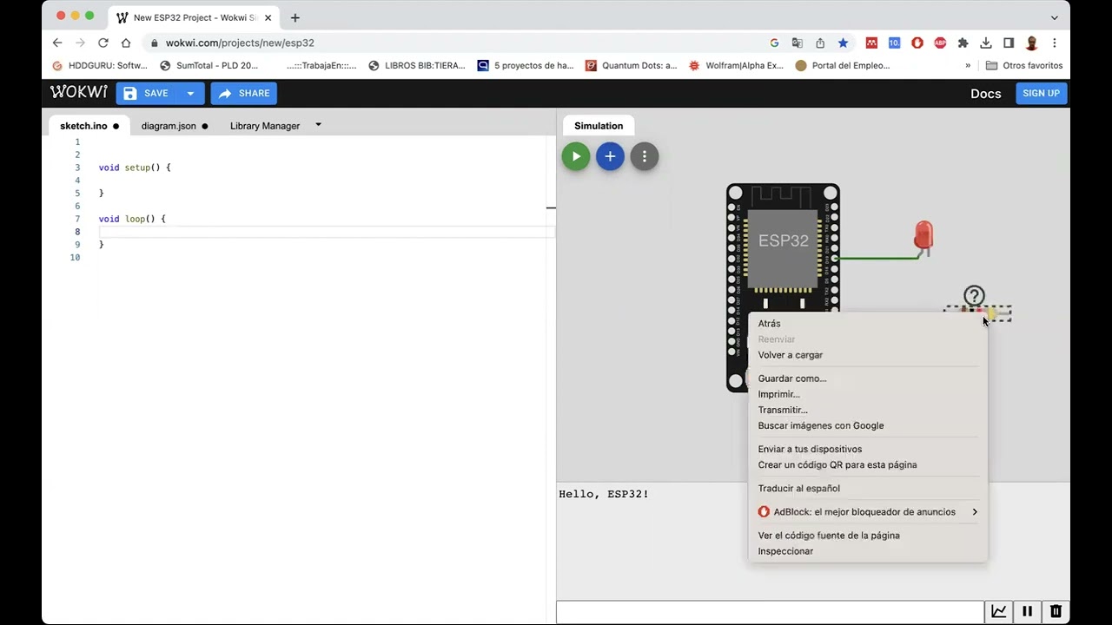The image size is (1112, 625).
Task: Show more bookmarks with the double chevron
Action: click(x=968, y=65)
